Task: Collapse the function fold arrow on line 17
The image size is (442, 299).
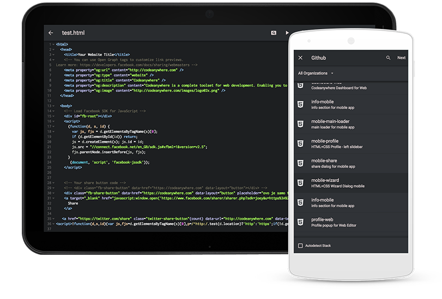Action: tap(53, 127)
